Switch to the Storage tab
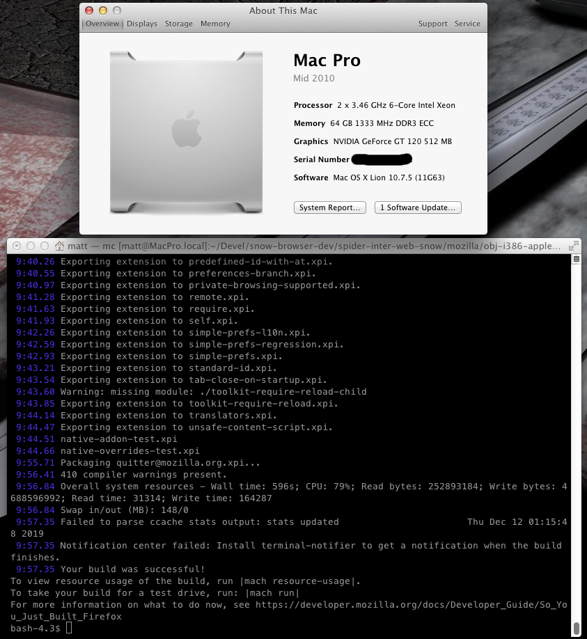 click(x=178, y=24)
